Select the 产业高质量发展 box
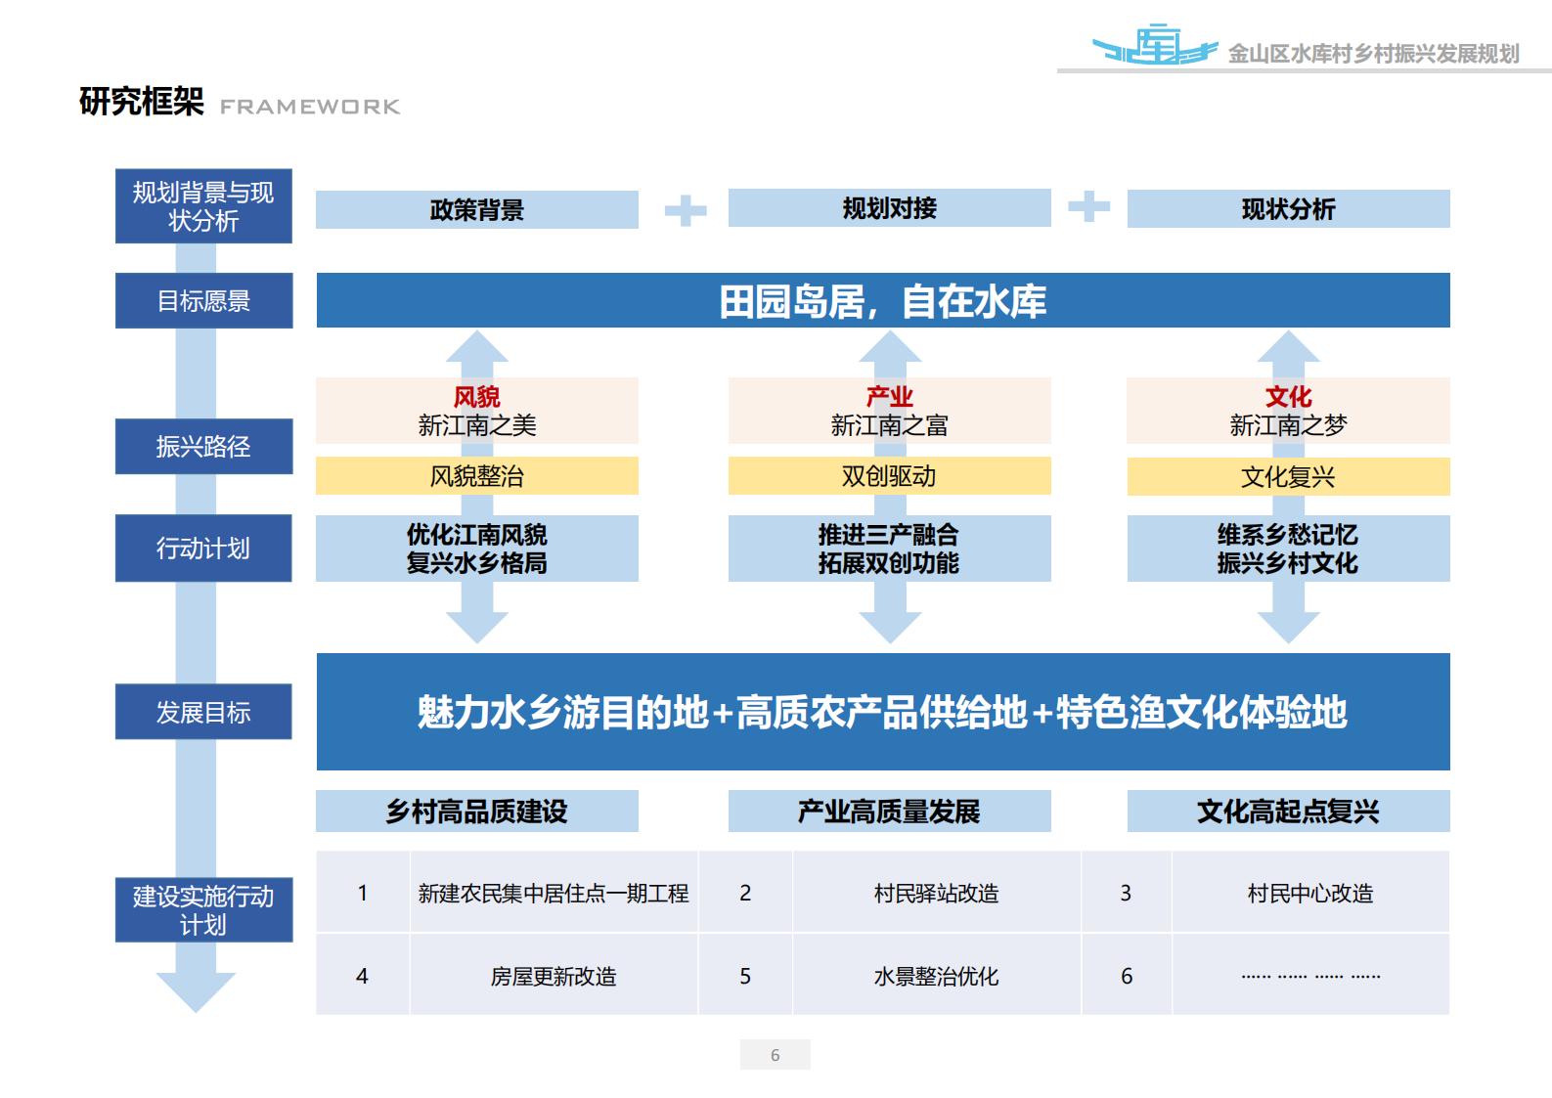The image size is (1552, 1098). point(890,811)
